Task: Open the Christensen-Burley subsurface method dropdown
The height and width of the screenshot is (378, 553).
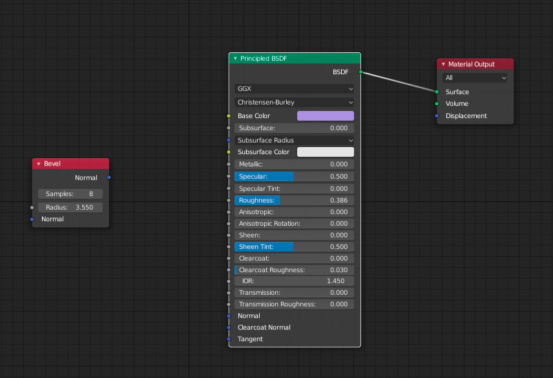Action: tap(294, 102)
